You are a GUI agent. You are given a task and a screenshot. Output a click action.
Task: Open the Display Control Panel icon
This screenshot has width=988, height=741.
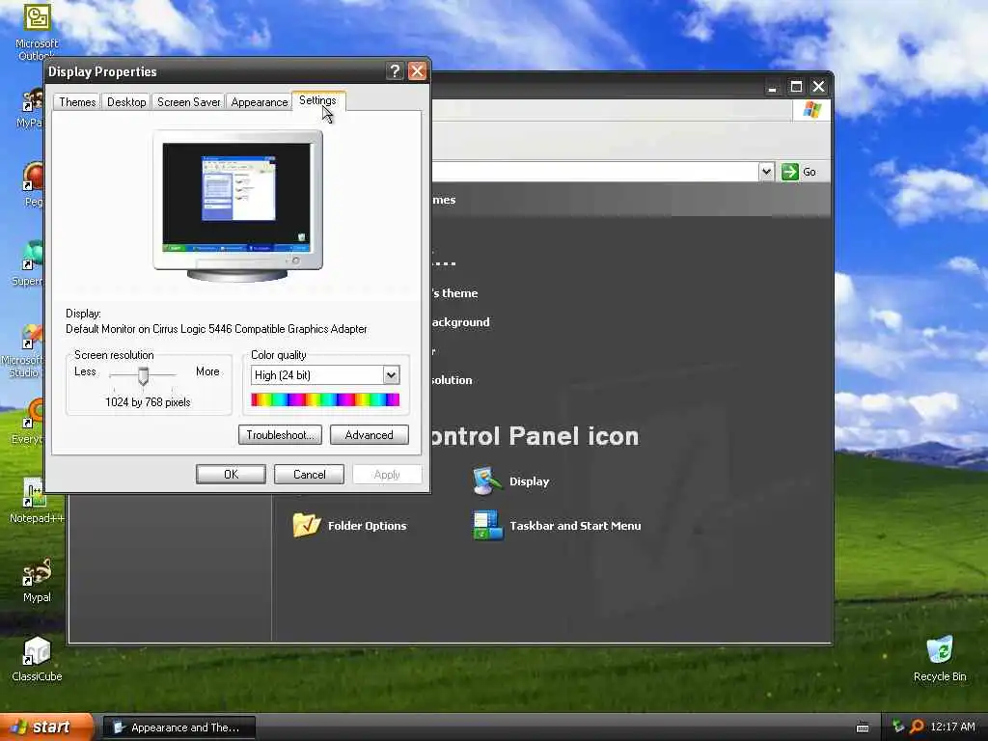[x=511, y=481]
